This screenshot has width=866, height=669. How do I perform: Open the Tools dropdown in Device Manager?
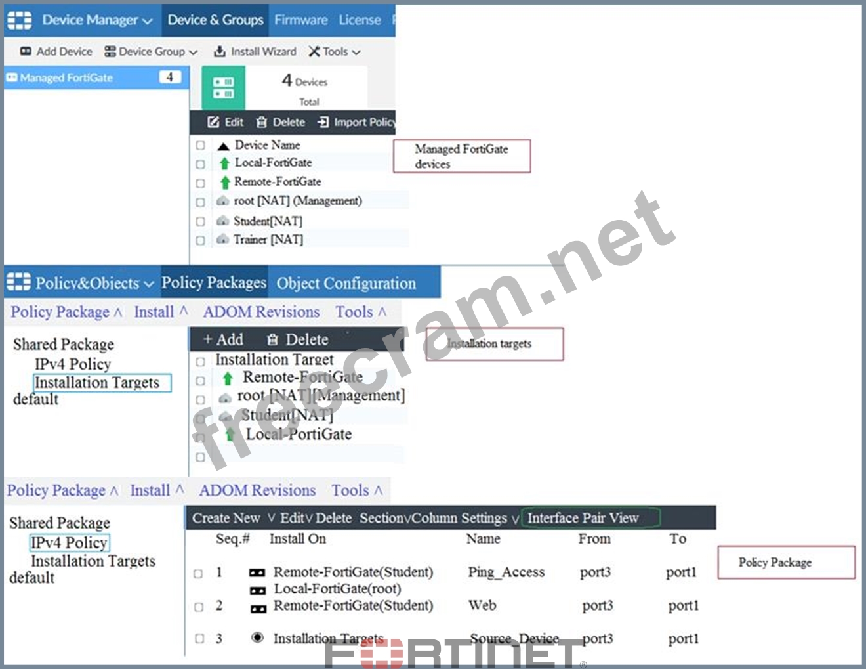(335, 51)
